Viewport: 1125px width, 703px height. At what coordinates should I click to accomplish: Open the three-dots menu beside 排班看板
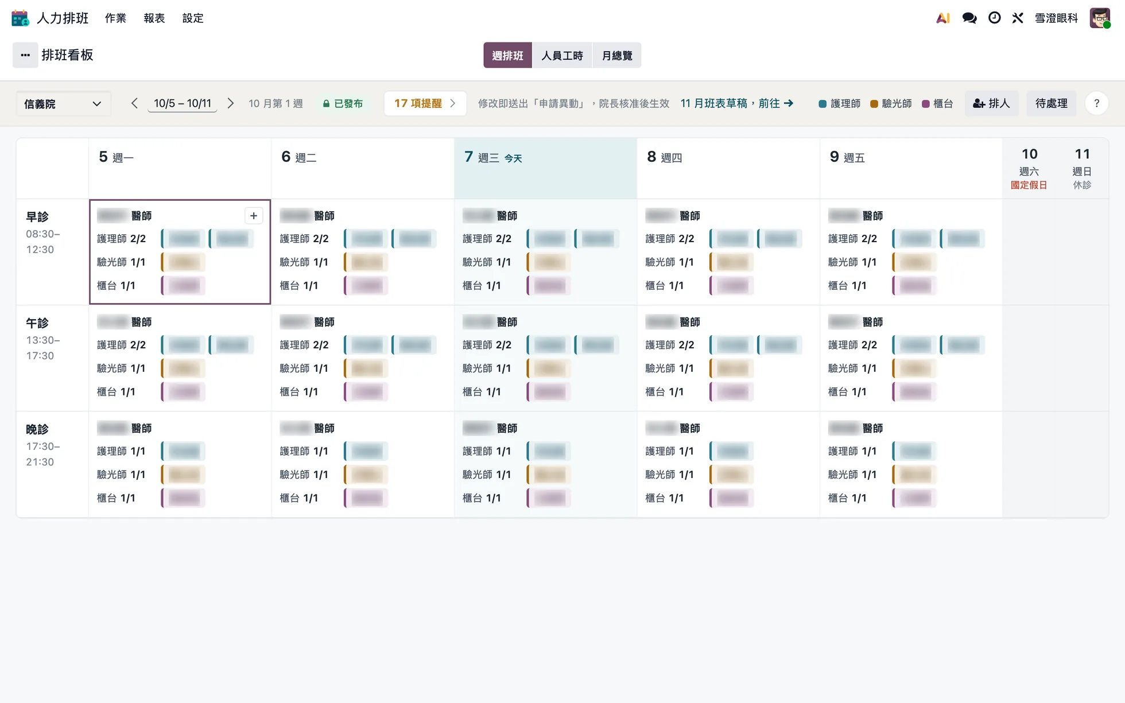tap(25, 55)
